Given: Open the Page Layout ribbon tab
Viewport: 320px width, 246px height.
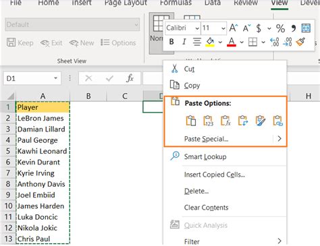Looking at the screenshot, I should (126, 3).
